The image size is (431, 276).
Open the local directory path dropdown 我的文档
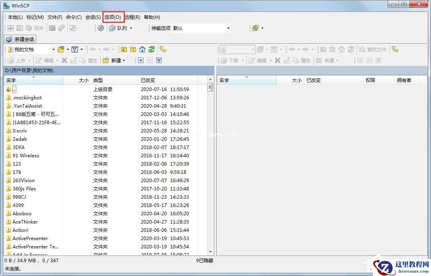[54, 50]
